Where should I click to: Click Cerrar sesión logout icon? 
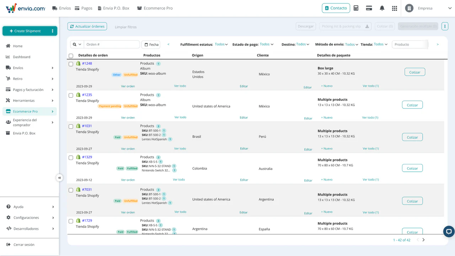[9, 245]
